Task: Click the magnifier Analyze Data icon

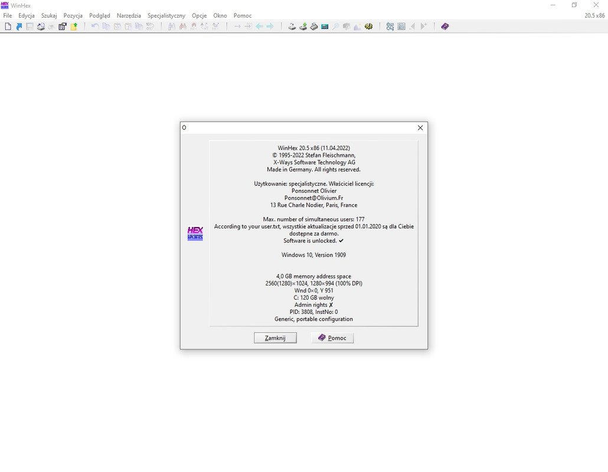Action: click(336, 27)
